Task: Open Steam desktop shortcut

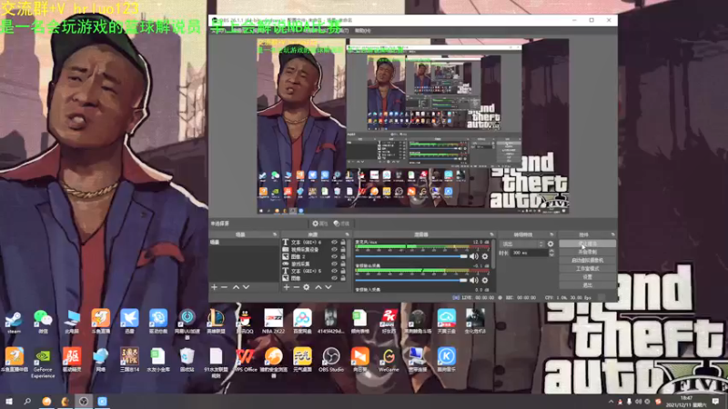Action: [x=14, y=322]
